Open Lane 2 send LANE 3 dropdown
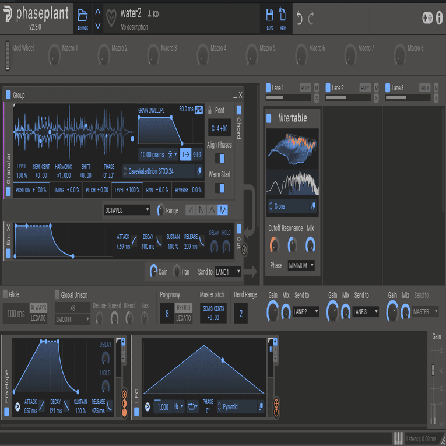 (366, 312)
